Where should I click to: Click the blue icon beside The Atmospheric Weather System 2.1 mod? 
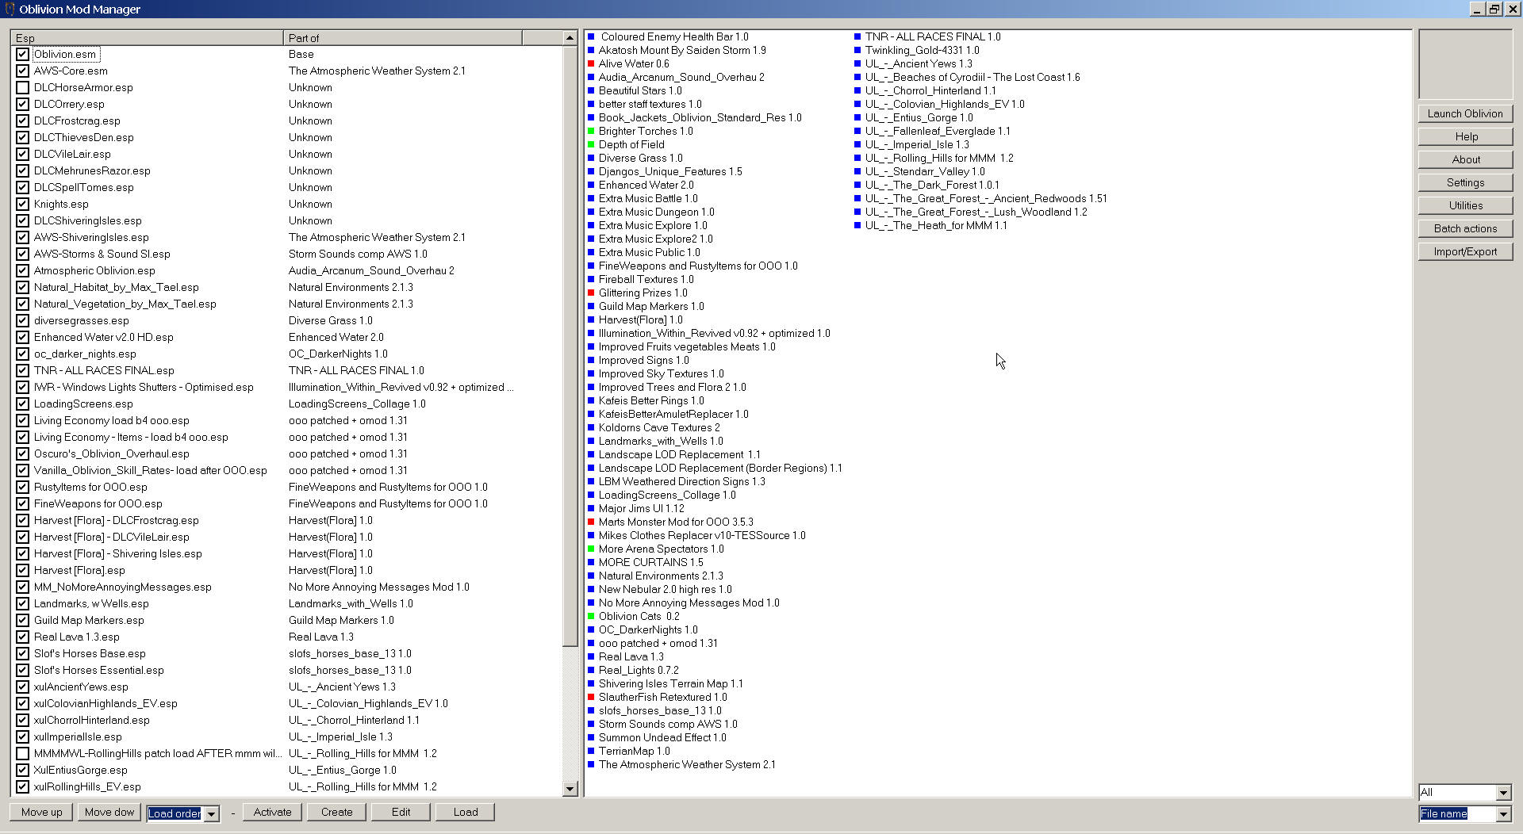pos(591,764)
